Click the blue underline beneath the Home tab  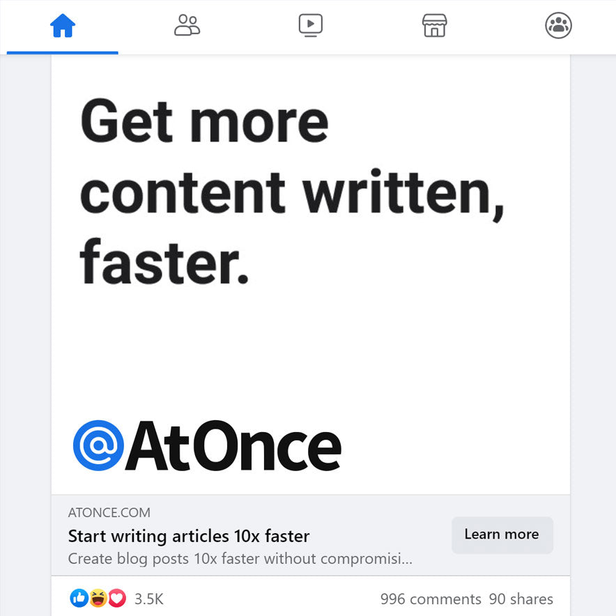click(63, 53)
